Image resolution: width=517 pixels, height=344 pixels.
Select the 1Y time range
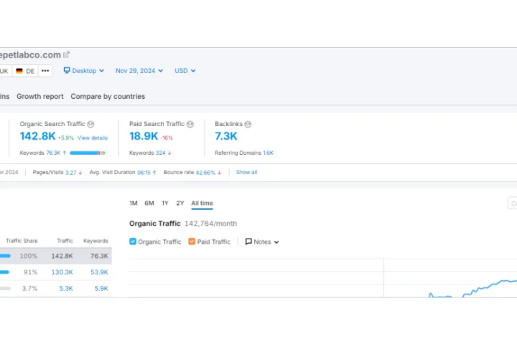click(165, 203)
